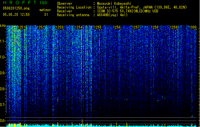Click the 1.0 kHz axis label
This screenshot has width=200, height=127.
[x=3, y=57]
